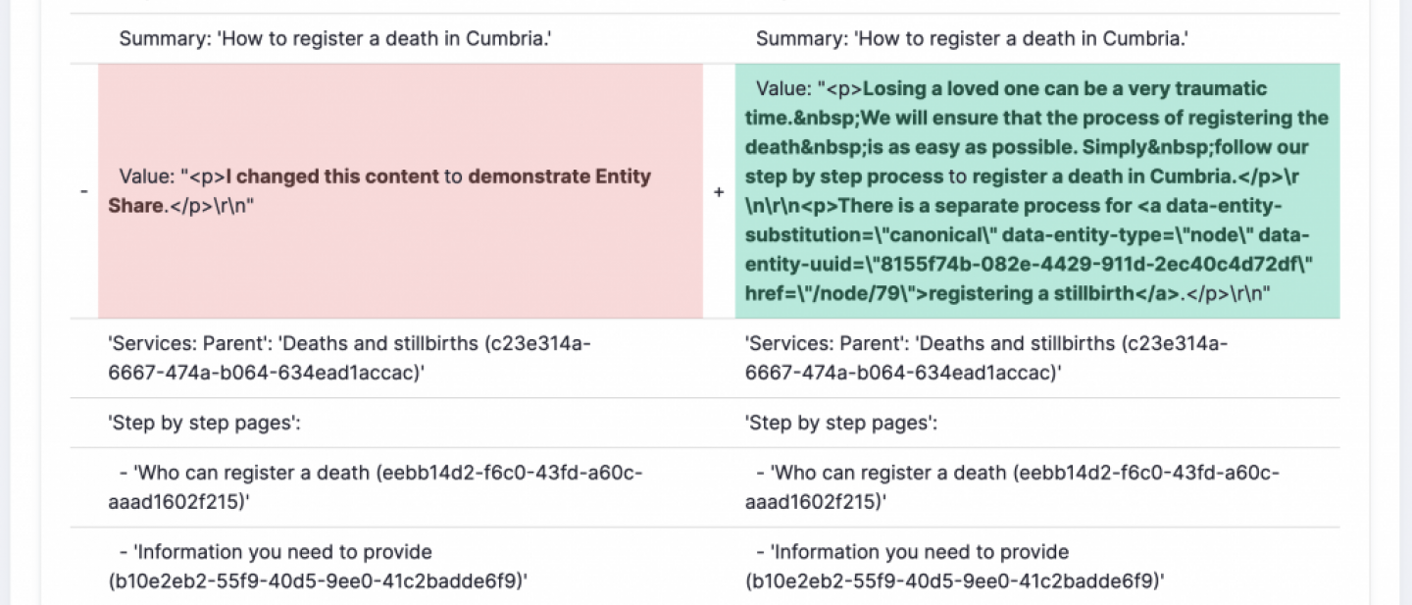Click left 'Information you need to provide' entry
1412x605 pixels.
pos(319,566)
